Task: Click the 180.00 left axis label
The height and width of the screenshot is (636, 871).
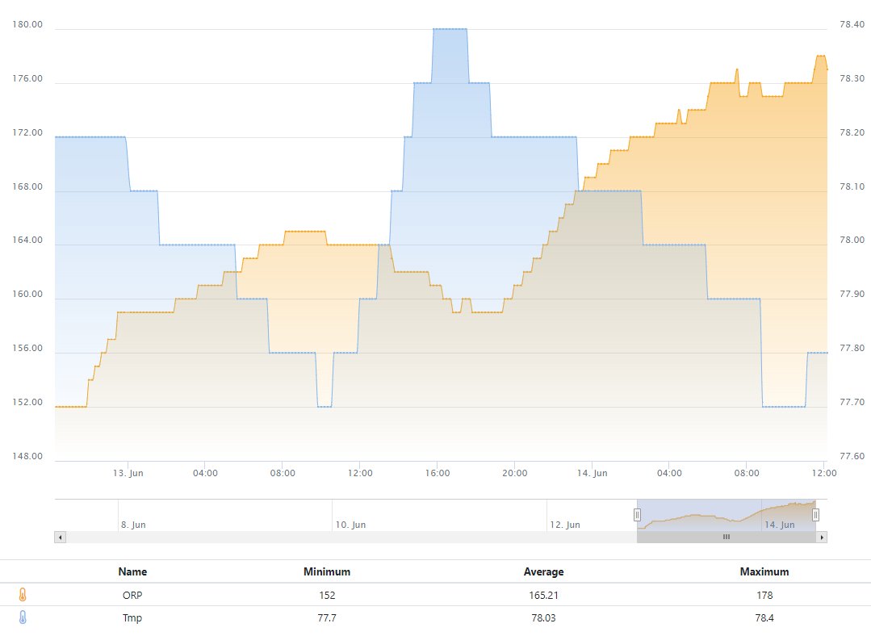Action: pyautogui.click(x=27, y=24)
